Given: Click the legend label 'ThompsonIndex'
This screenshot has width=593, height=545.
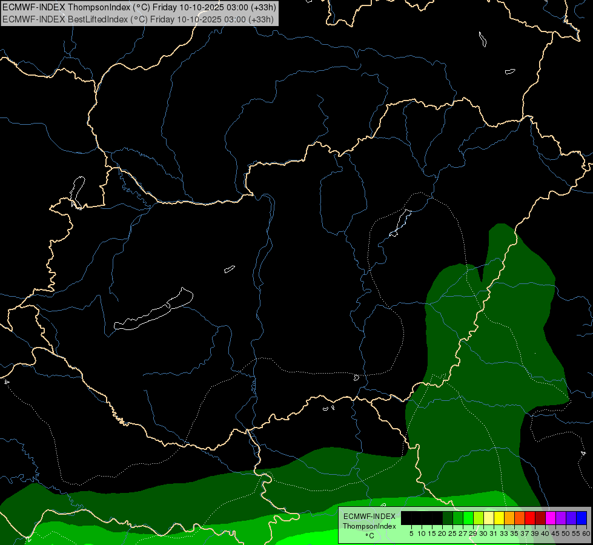Looking at the screenshot, I should 369,526.
